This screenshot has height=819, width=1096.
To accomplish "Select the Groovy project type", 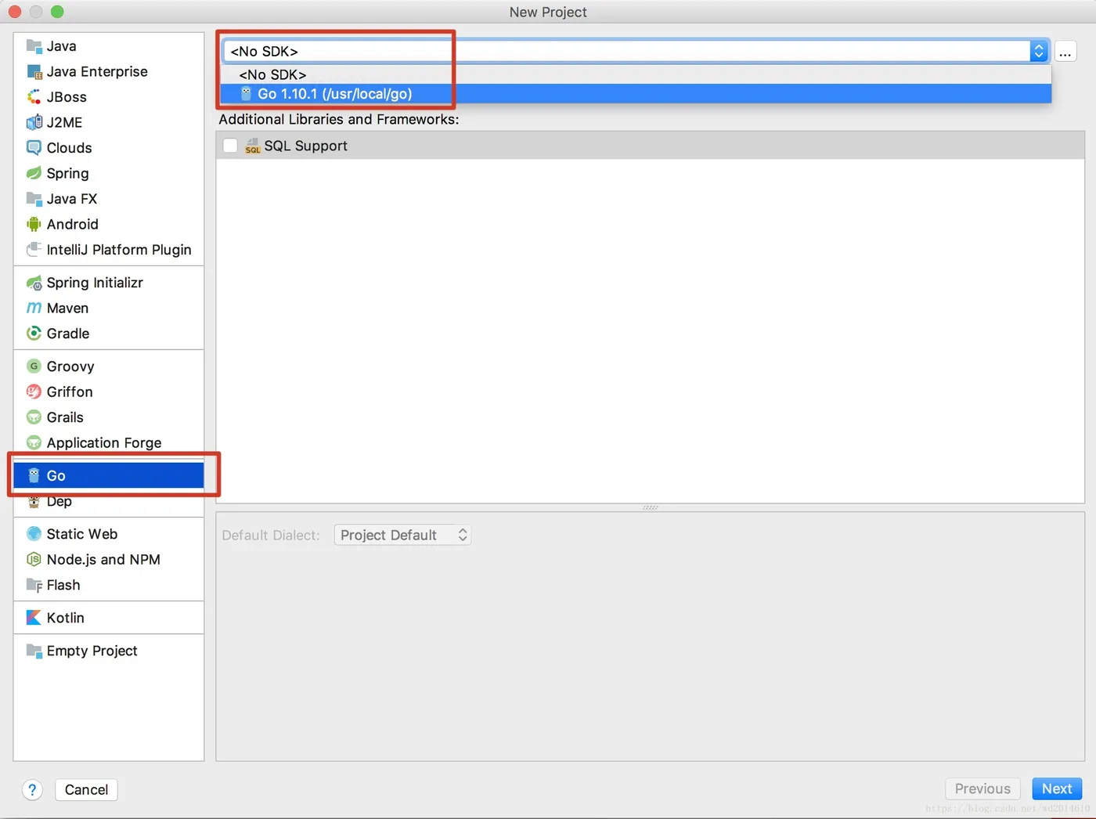I will (109, 366).
